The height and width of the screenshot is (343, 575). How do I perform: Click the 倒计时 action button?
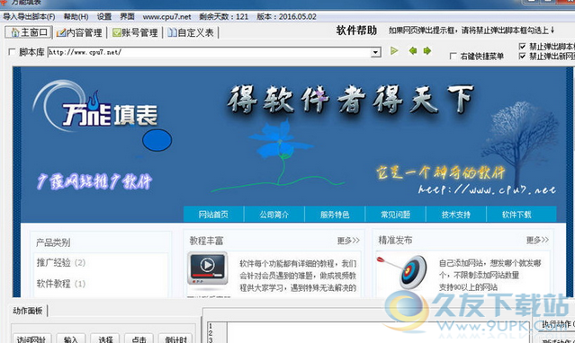[175, 339]
